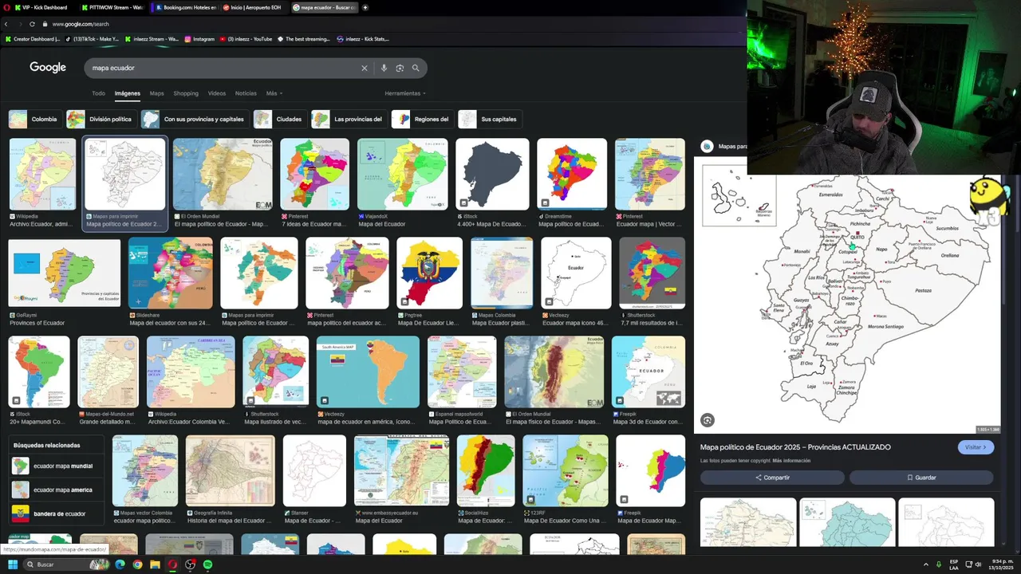The width and height of the screenshot is (1021, 574).
Task: Open South America map Vecteezy thumbnail
Action: [368, 372]
